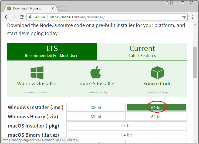
Task: Click the Apple logo macOS icon
Action: tap(96, 72)
